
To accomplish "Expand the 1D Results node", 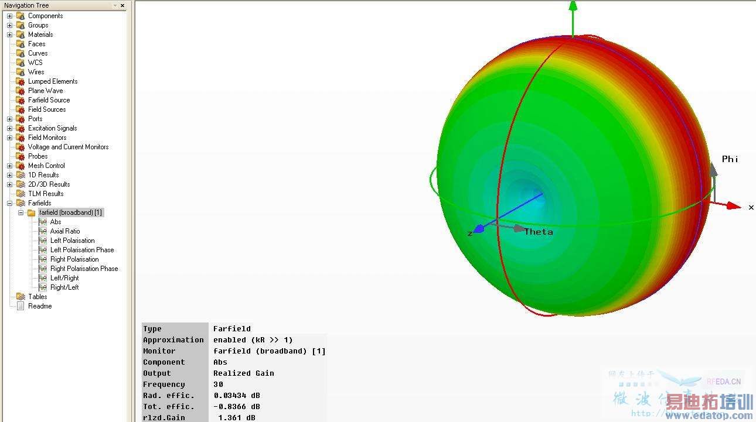I will 9,175.
